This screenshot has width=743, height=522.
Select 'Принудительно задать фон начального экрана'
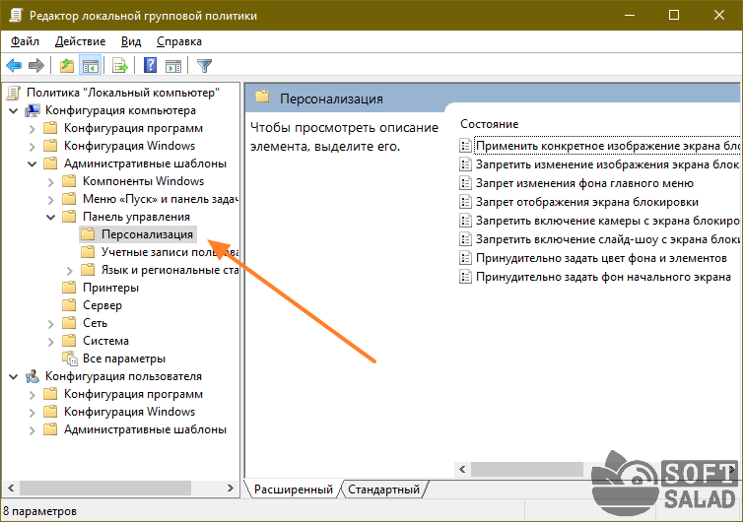coord(603,277)
